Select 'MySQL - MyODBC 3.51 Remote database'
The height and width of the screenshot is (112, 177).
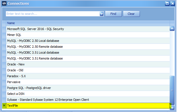(88, 58)
